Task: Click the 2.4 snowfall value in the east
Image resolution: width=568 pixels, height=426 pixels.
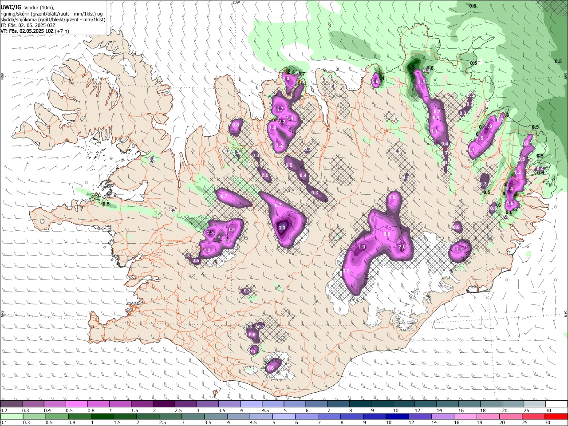Action: 509,189
